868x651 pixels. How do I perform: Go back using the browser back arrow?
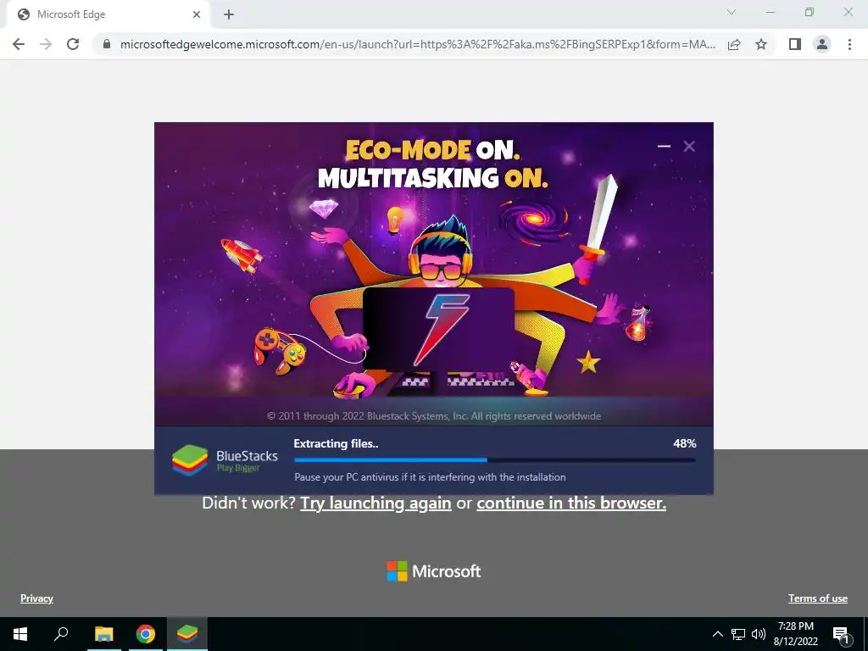(19, 44)
